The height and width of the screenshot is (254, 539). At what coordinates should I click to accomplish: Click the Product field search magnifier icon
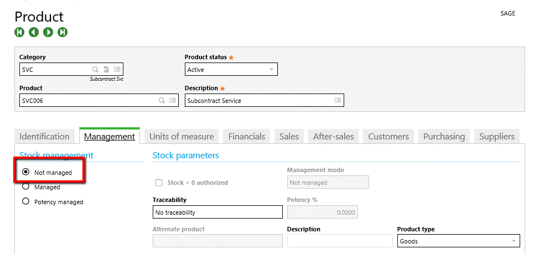click(x=162, y=100)
